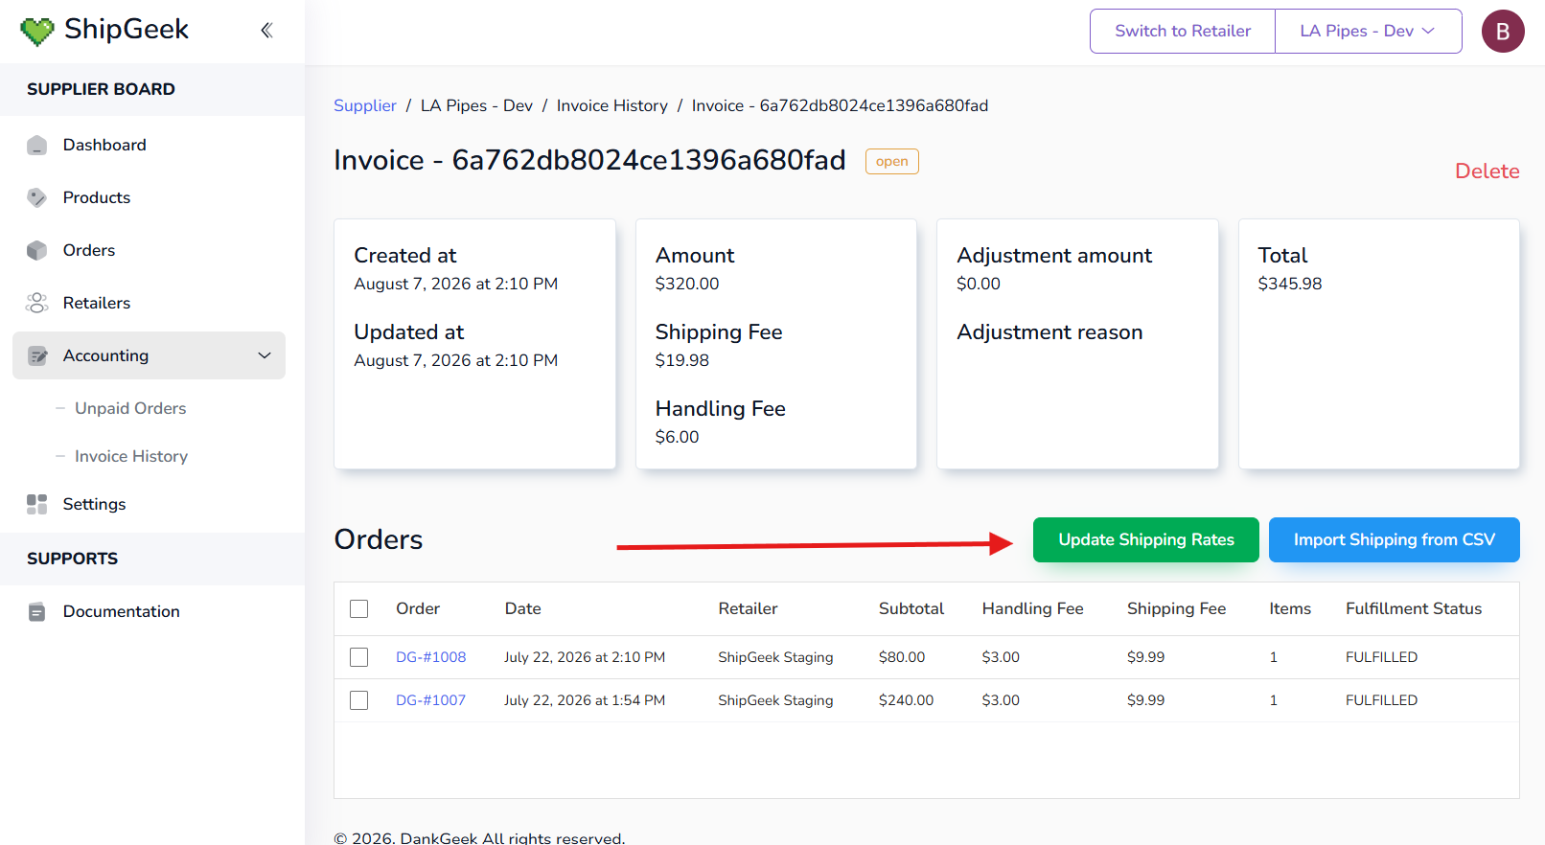Image resolution: width=1545 pixels, height=845 pixels.
Task: Click the red Delete link
Action: coord(1487,171)
